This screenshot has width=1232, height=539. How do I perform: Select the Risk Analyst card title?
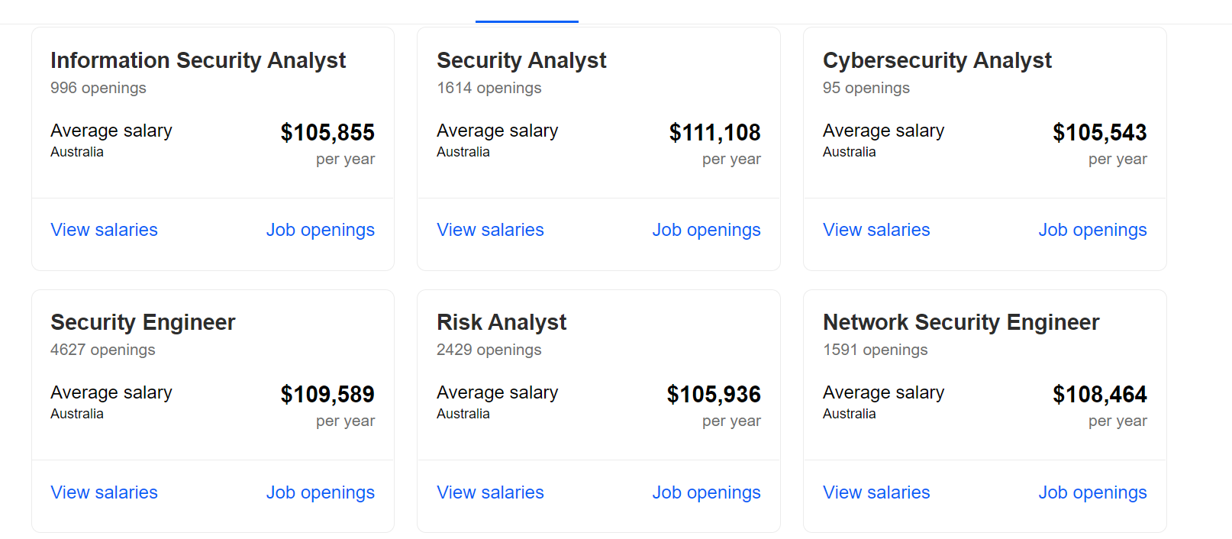pyautogui.click(x=502, y=322)
